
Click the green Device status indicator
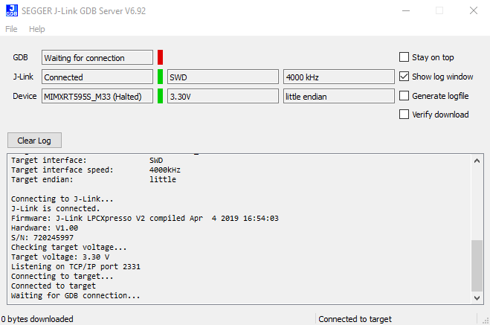160,96
